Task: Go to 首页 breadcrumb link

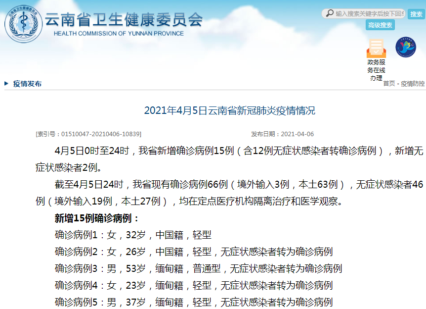Action: [x=389, y=84]
